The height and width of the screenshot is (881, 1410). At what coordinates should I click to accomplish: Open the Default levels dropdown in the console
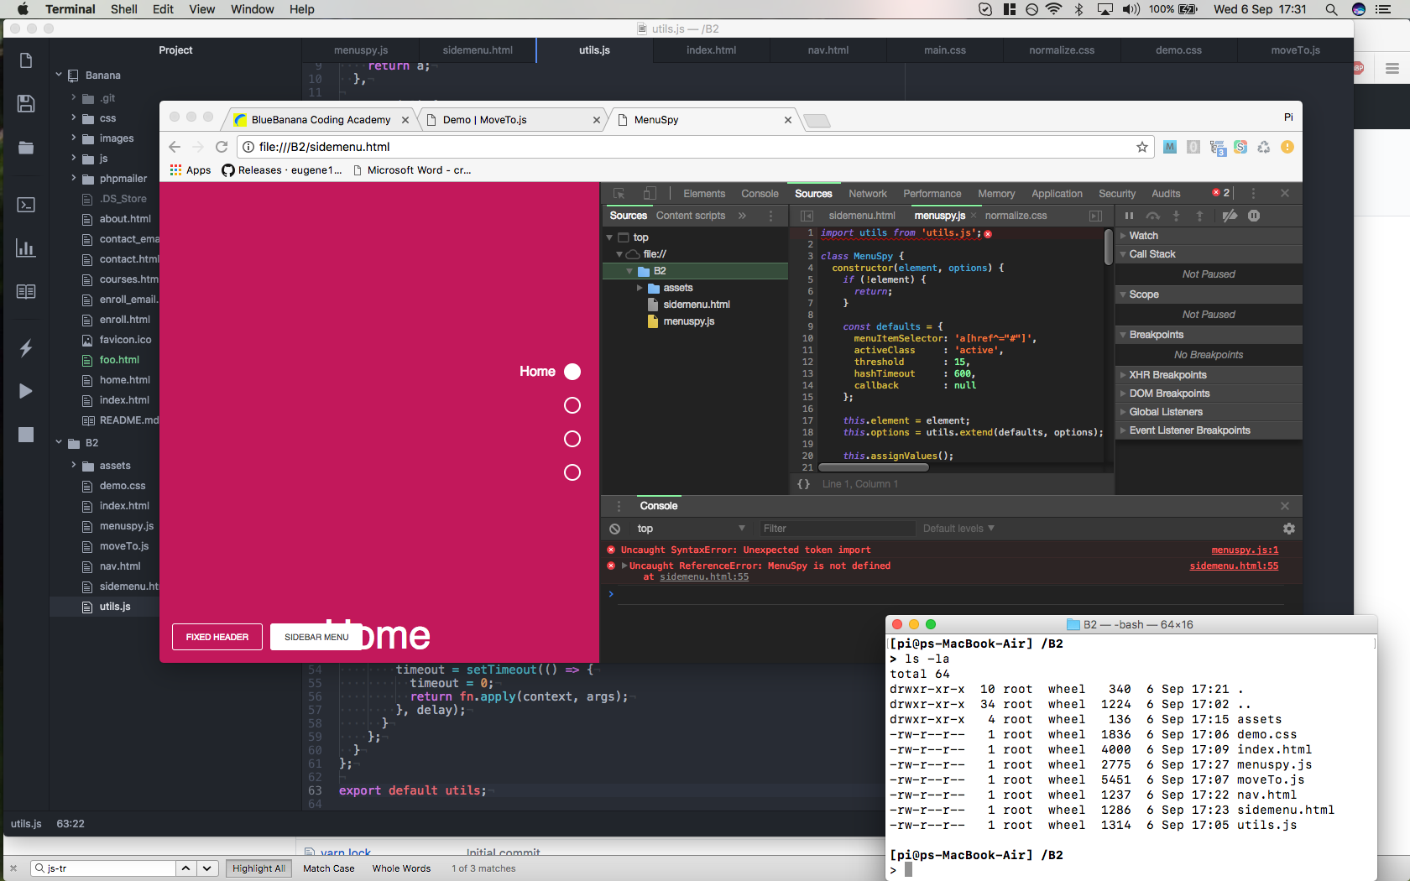pyautogui.click(x=958, y=529)
